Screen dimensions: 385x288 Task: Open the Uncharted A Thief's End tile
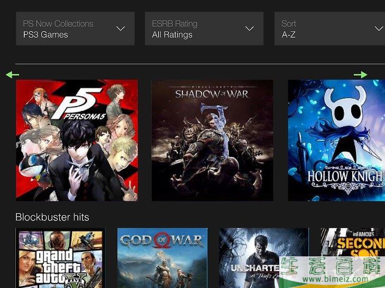pos(264,258)
